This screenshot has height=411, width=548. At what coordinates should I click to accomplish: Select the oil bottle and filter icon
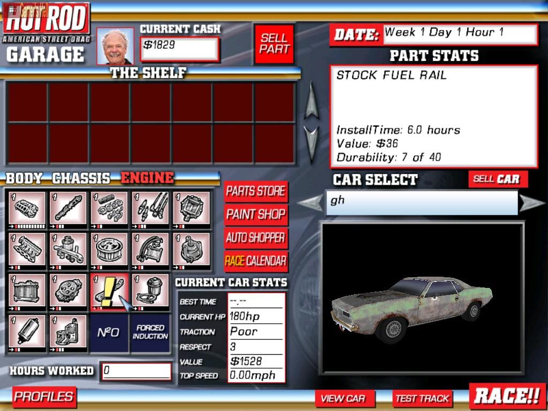tap(68, 331)
